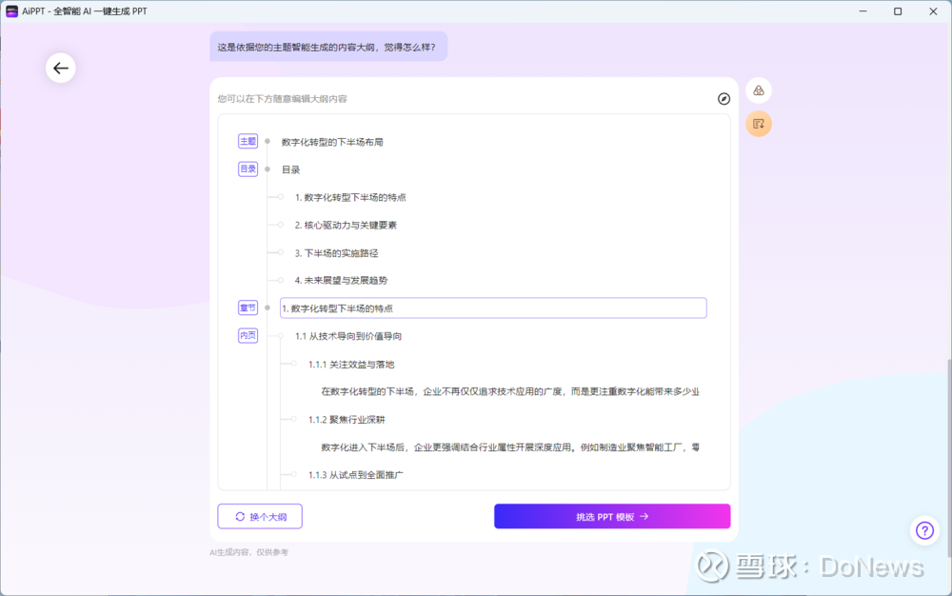Click the 主题 tag label
This screenshot has width=952, height=596.
click(248, 141)
